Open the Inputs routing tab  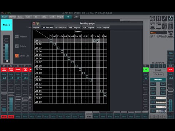[x=36, y=28]
